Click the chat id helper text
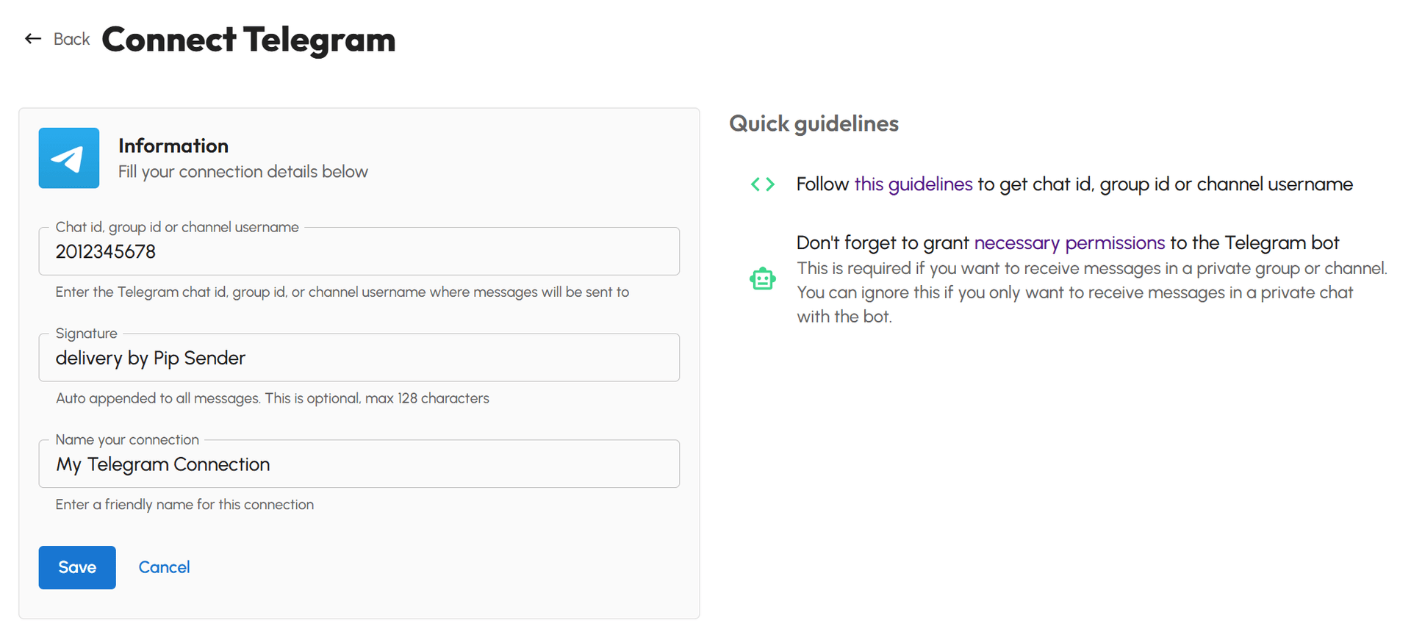Viewport: 1411px width, 637px height. [342, 292]
